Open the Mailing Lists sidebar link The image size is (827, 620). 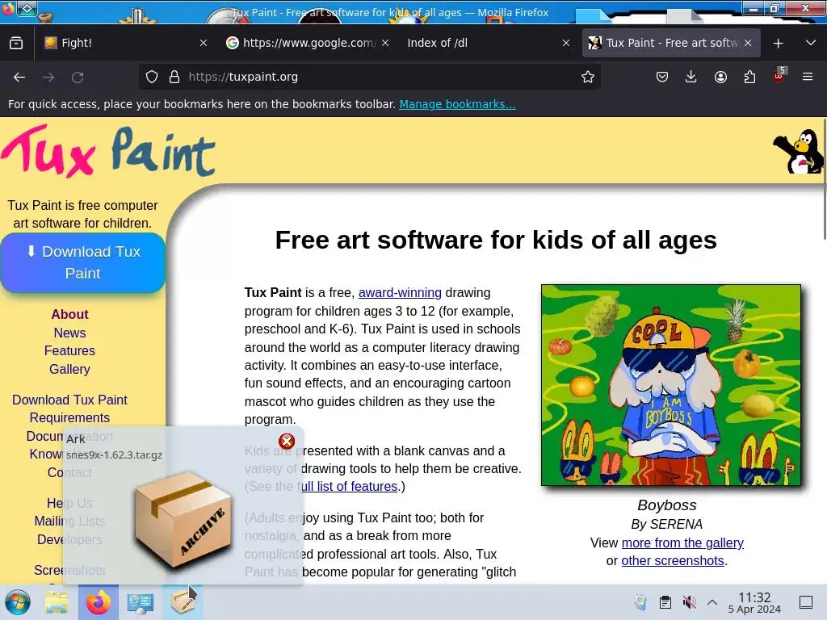[x=69, y=521]
